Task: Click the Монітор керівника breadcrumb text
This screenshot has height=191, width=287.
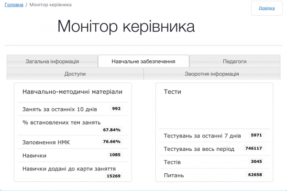Action: point(51,5)
